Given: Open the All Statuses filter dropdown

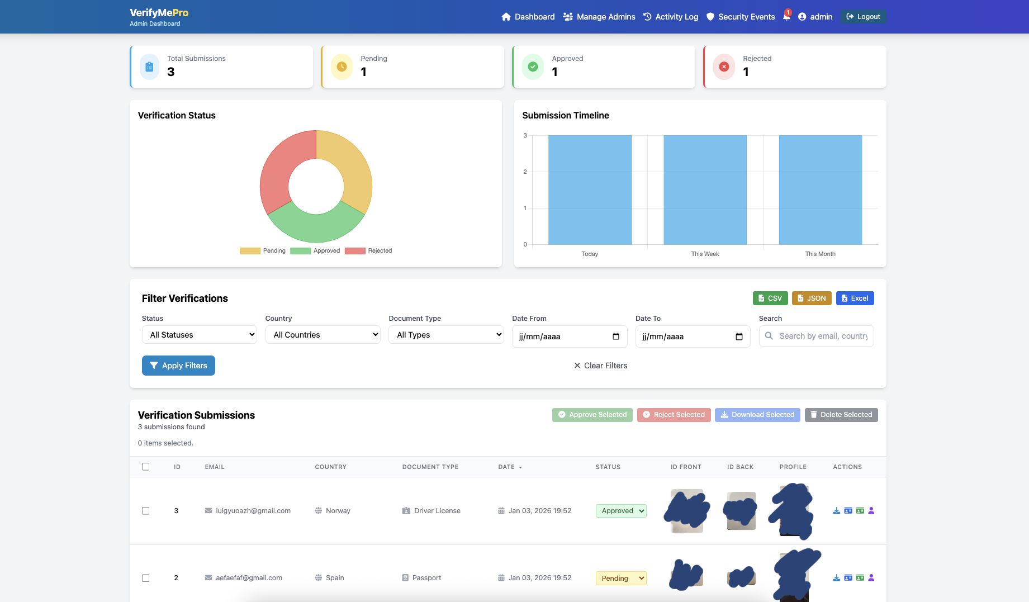Looking at the screenshot, I should tap(200, 335).
